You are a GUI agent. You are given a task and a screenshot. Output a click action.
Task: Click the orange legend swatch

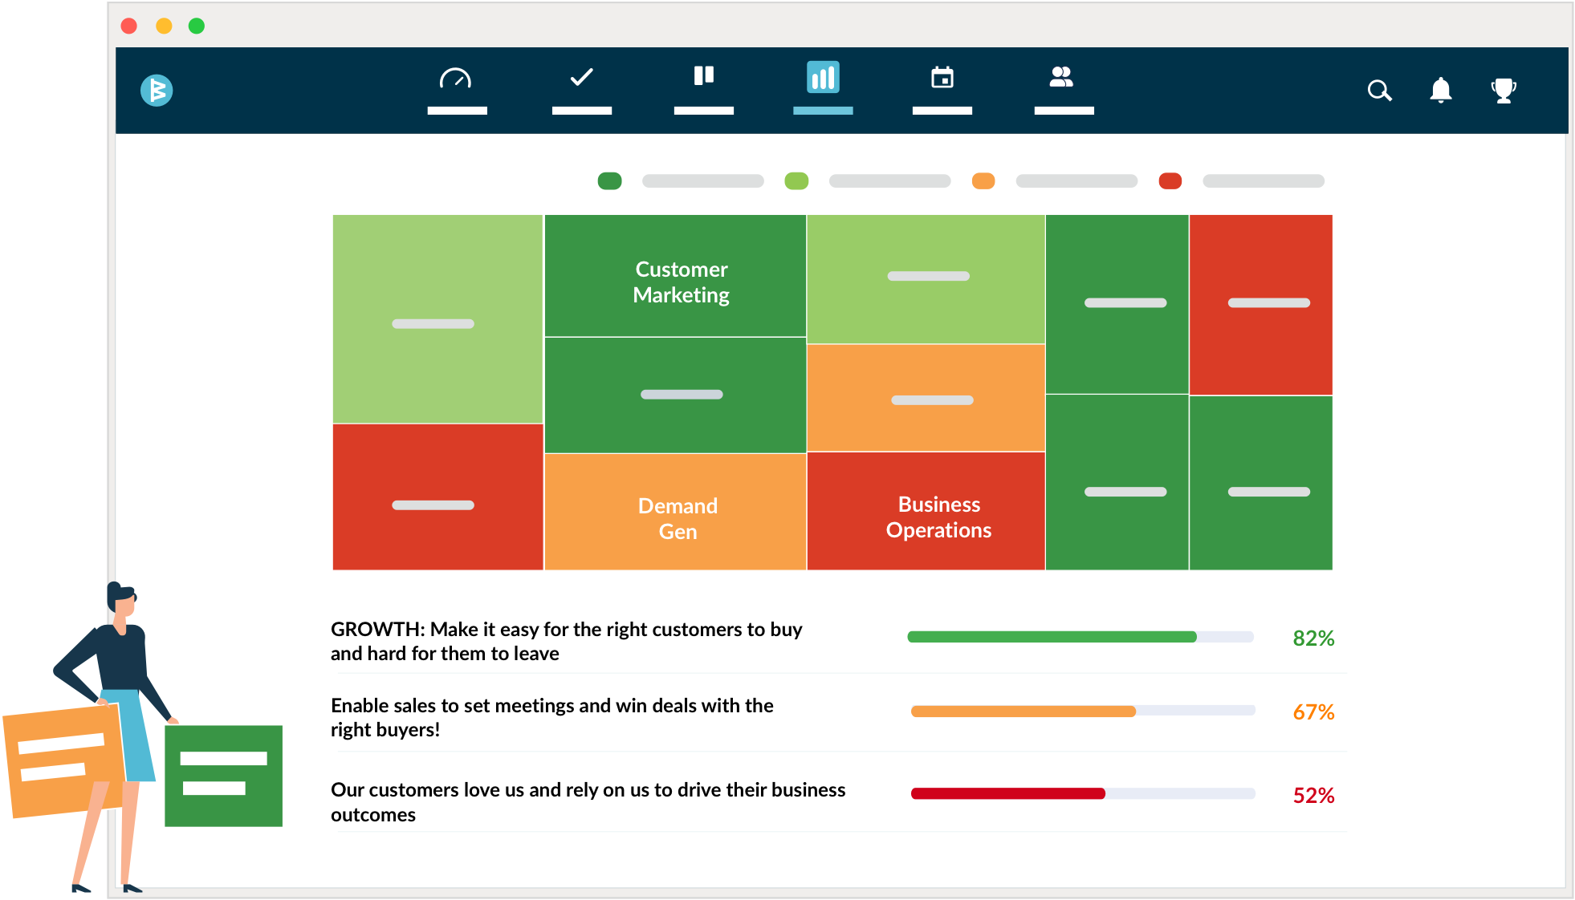[983, 181]
